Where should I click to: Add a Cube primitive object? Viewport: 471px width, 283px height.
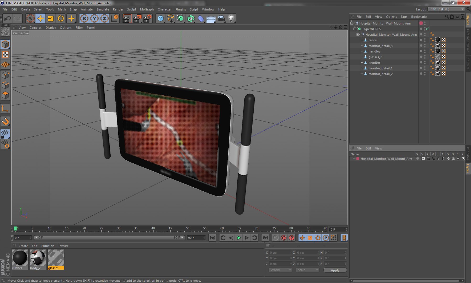160,18
